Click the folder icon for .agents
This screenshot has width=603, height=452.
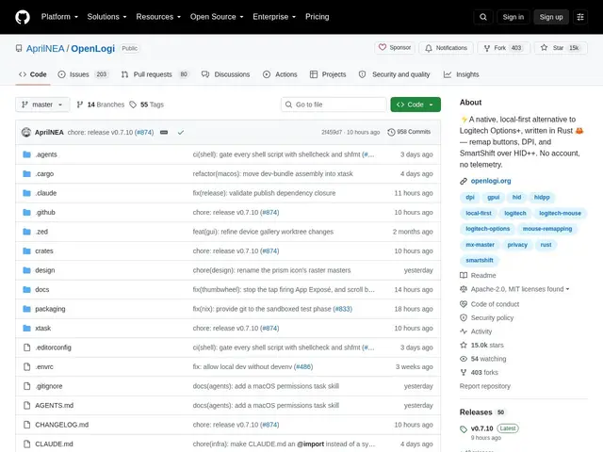(26, 154)
